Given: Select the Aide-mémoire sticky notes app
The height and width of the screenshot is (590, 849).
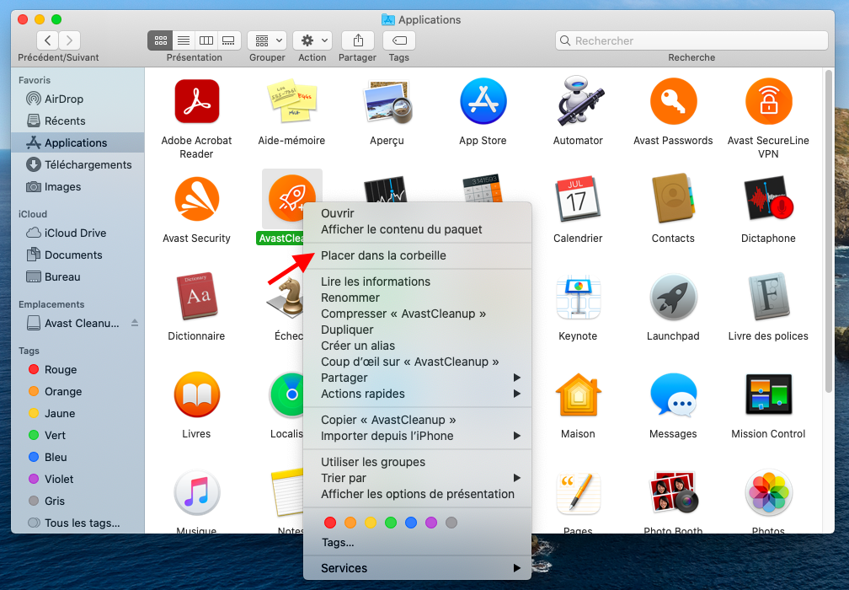Looking at the screenshot, I should click(291, 102).
